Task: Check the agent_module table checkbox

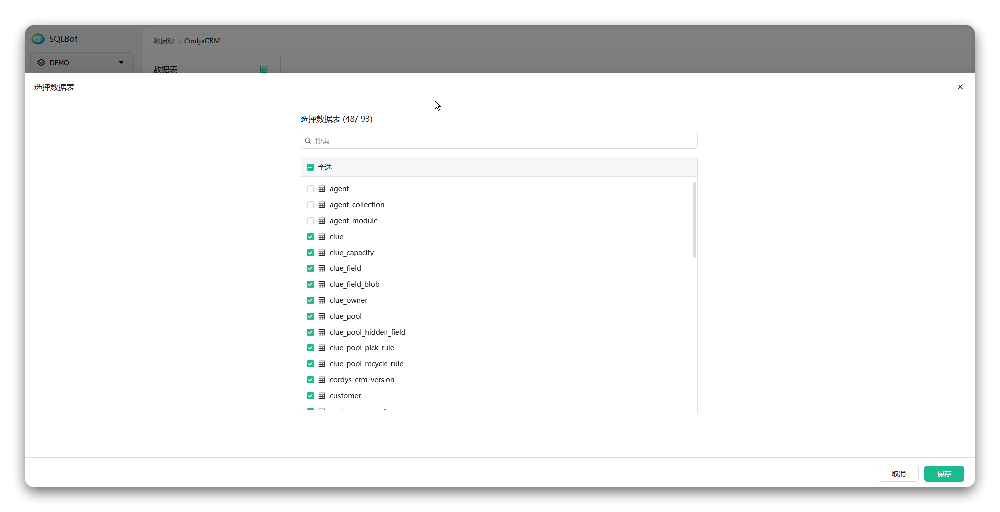Action: tap(310, 220)
